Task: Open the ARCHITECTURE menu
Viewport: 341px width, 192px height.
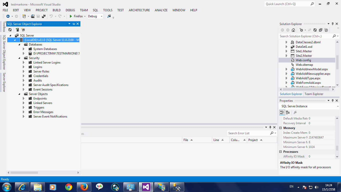Action: coord(139,10)
